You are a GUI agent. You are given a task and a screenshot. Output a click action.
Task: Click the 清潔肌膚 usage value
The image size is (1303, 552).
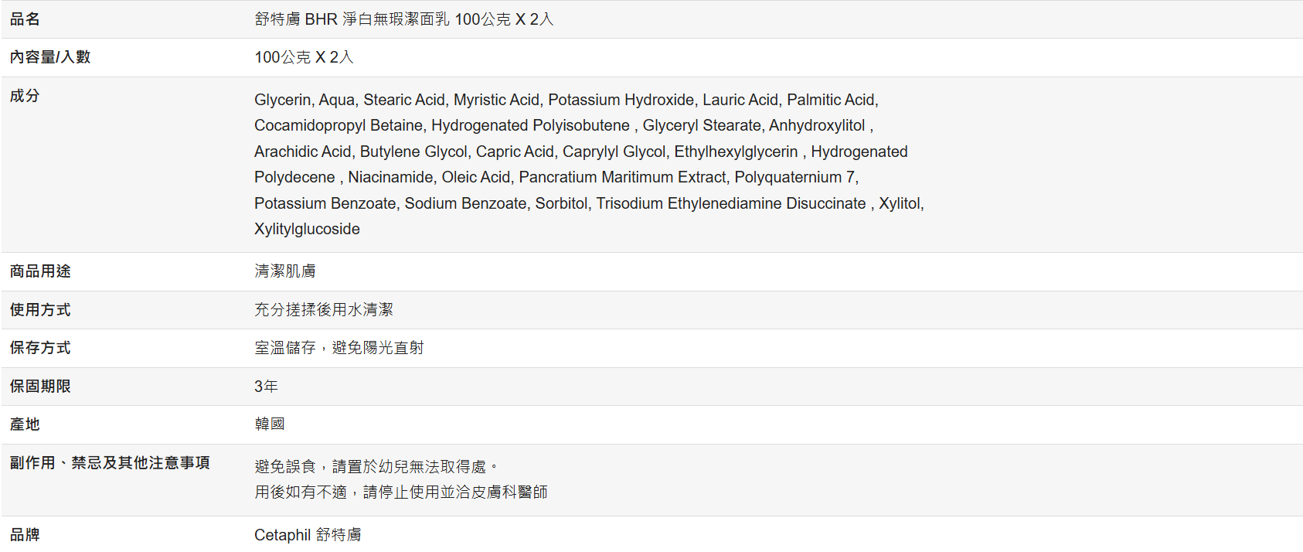click(285, 271)
